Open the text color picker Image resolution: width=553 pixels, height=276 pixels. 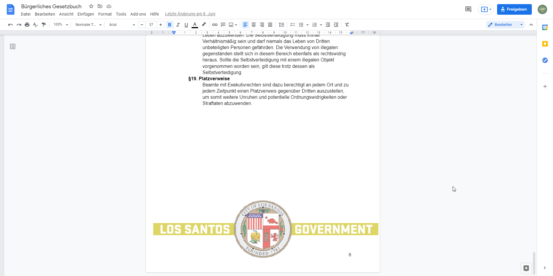coord(195,25)
